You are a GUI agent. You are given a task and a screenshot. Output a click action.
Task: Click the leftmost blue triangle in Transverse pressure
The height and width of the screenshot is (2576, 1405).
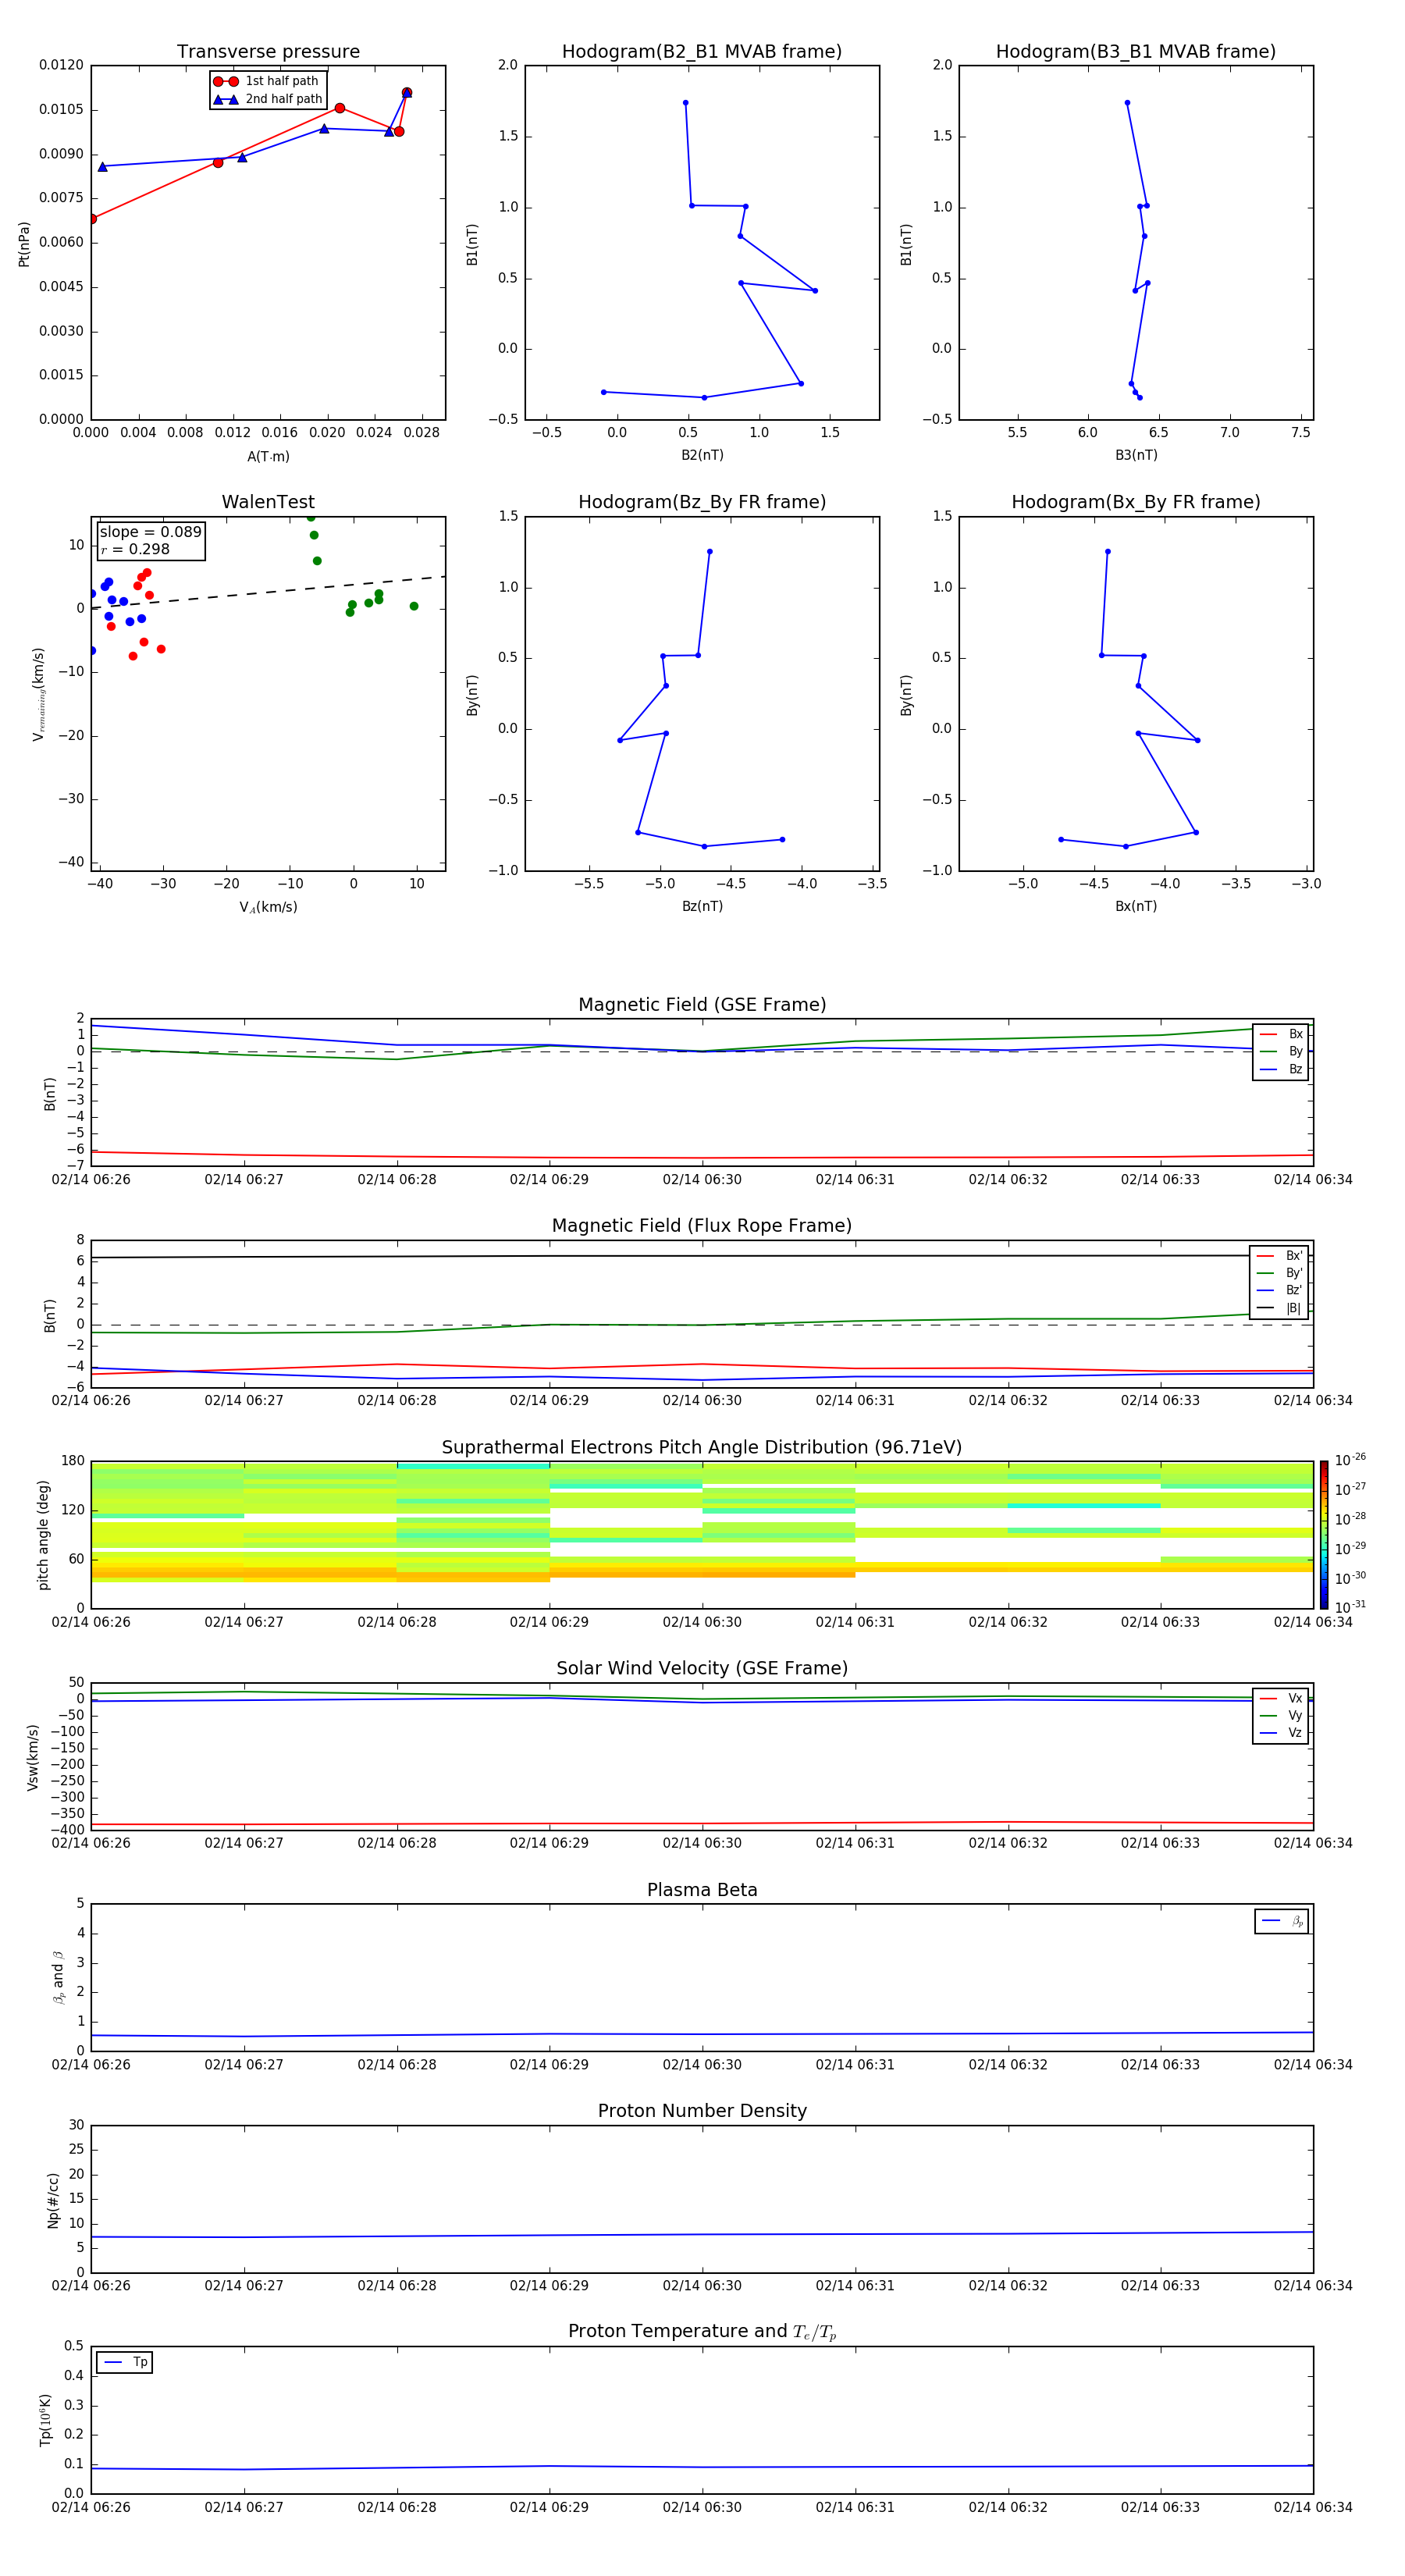pyautogui.click(x=102, y=167)
